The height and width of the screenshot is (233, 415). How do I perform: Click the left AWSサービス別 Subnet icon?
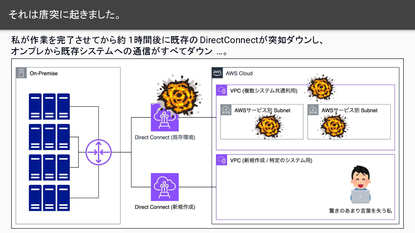226,110
